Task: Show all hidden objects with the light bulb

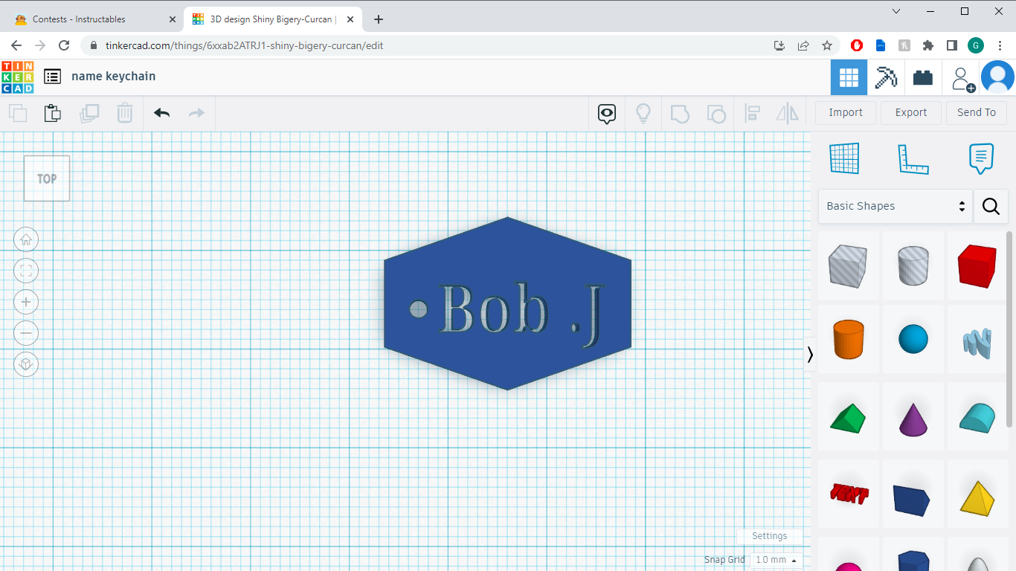Action: tap(643, 113)
